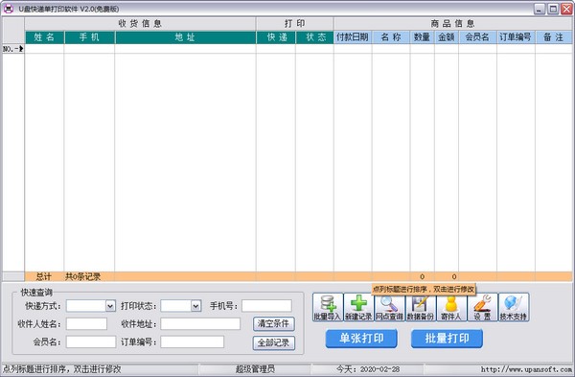Image resolution: width=575 pixels, height=377 pixels.
Task: Sort by the 会员名 column header
Action: tap(477, 37)
